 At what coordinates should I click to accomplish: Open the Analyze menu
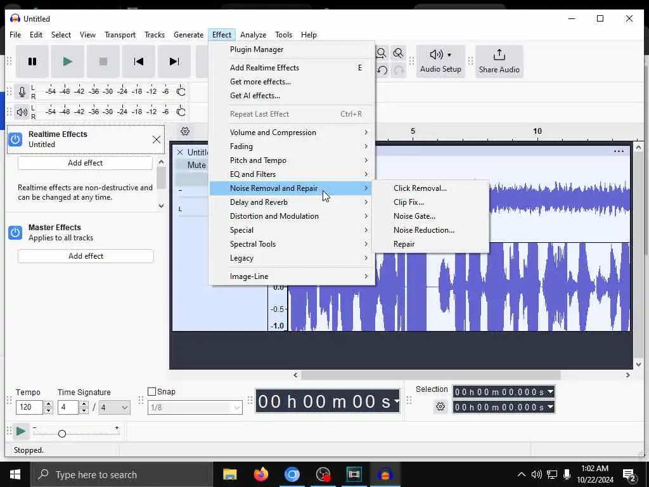pos(253,35)
